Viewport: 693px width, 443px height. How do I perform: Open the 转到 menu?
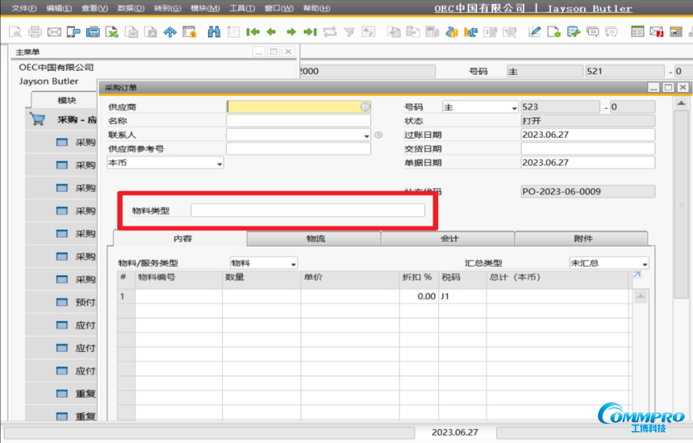[x=168, y=8]
